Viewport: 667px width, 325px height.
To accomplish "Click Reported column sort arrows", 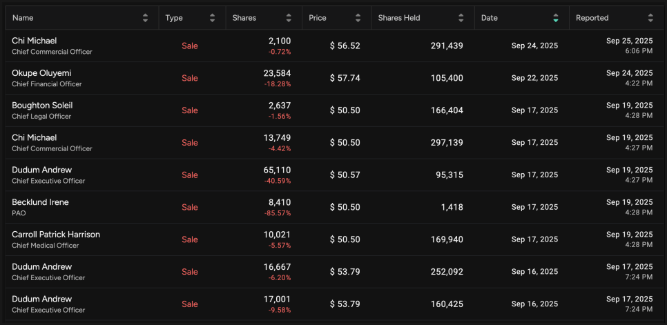I will (650, 18).
